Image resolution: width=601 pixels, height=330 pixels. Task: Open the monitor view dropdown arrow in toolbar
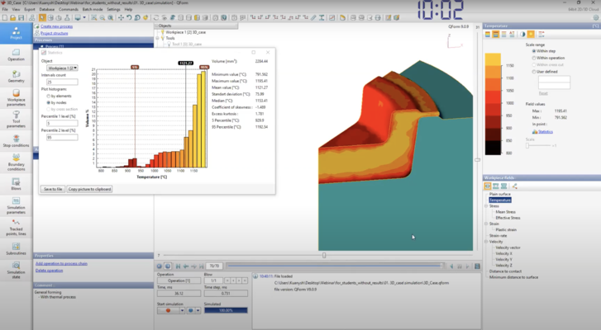pos(84,17)
